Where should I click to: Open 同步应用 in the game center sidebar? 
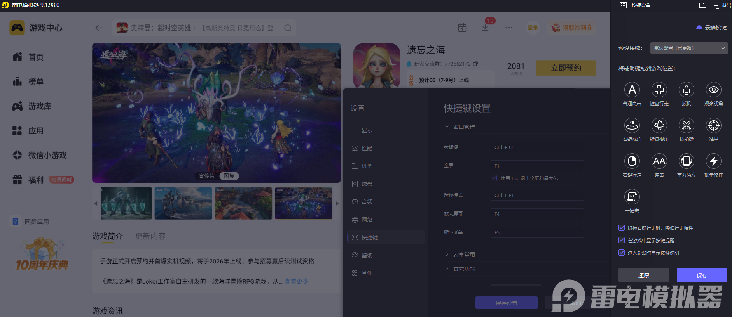click(x=30, y=222)
